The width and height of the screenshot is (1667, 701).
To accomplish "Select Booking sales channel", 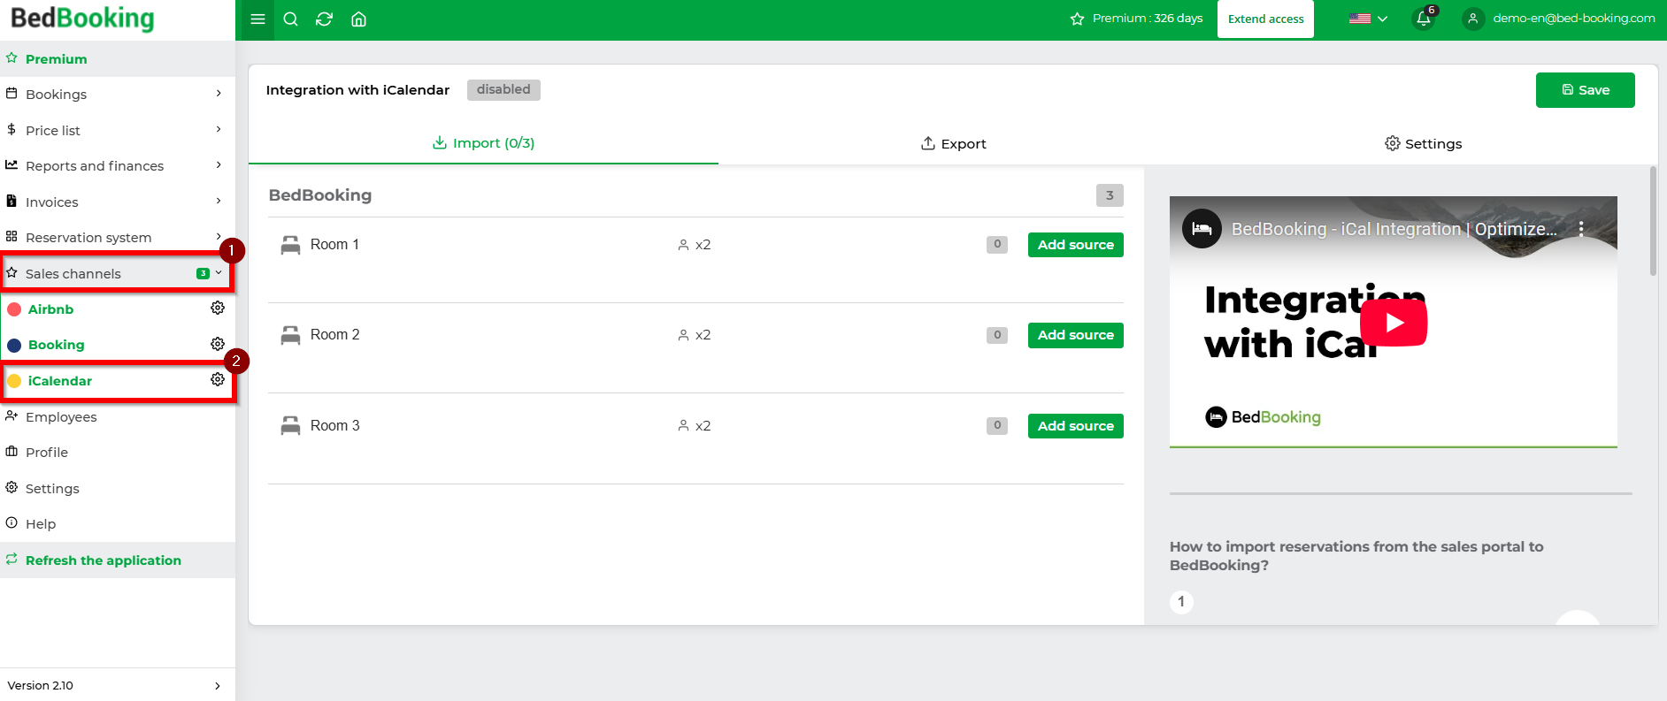I will point(56,345).
